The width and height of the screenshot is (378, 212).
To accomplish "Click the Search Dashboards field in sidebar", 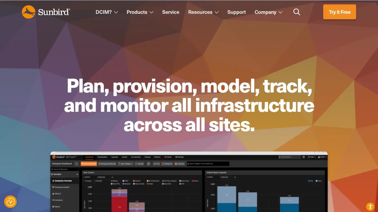I will point(65,169).
